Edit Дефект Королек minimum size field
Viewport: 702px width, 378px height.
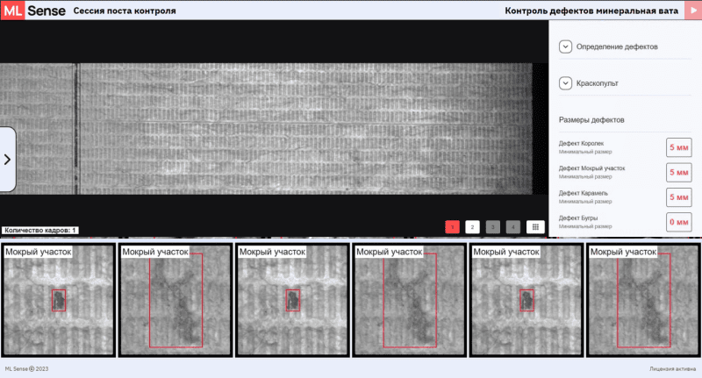coord(678,147)
